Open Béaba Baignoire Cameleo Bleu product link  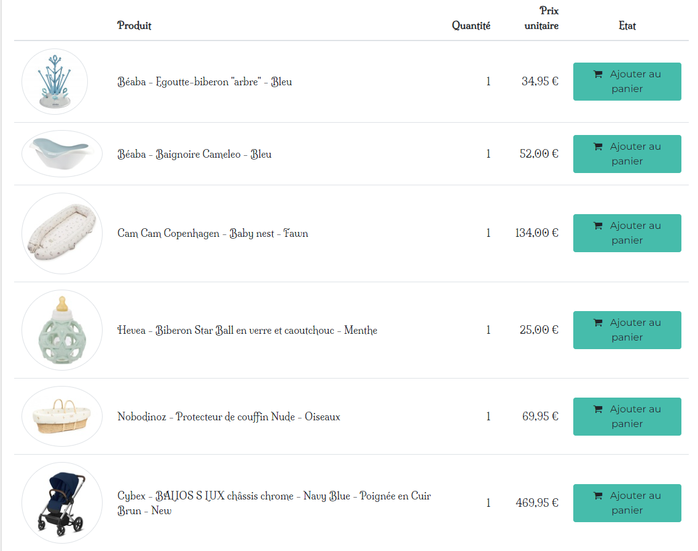tap(195, 154)
